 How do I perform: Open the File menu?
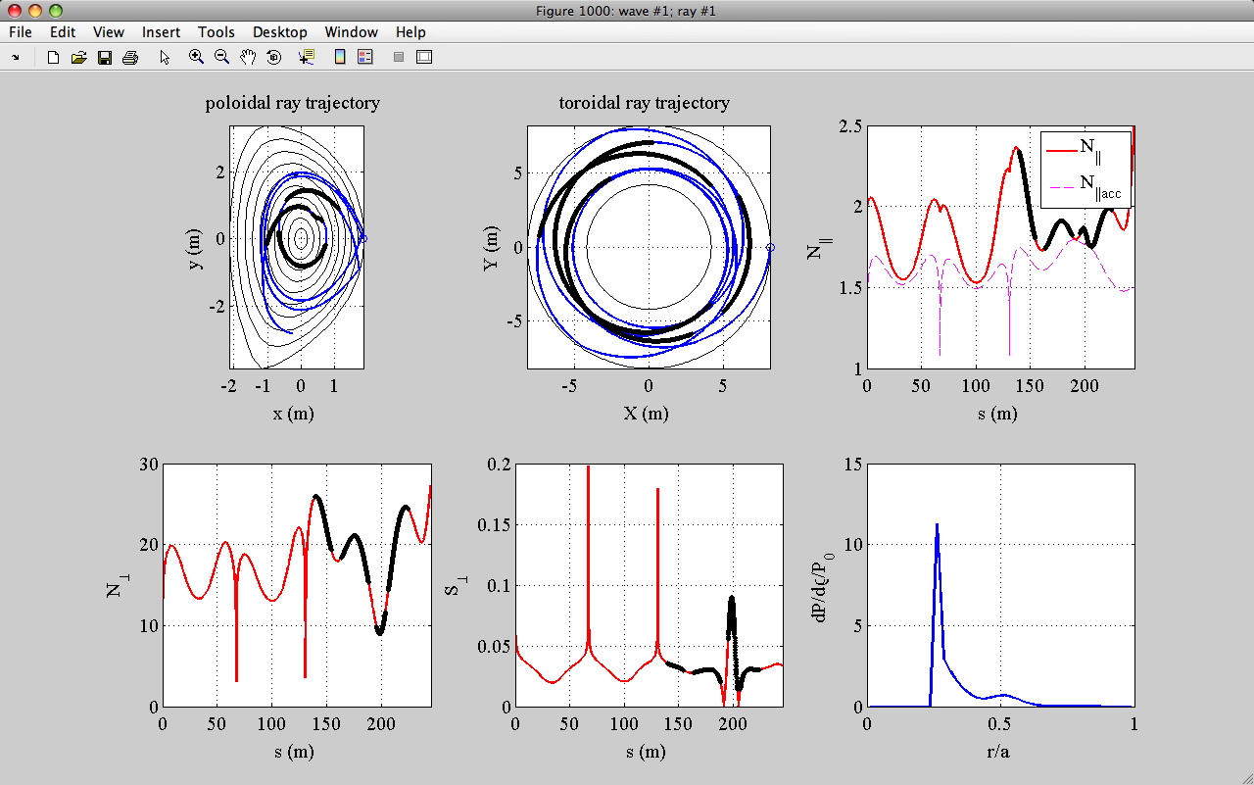[x=21, y=32]
